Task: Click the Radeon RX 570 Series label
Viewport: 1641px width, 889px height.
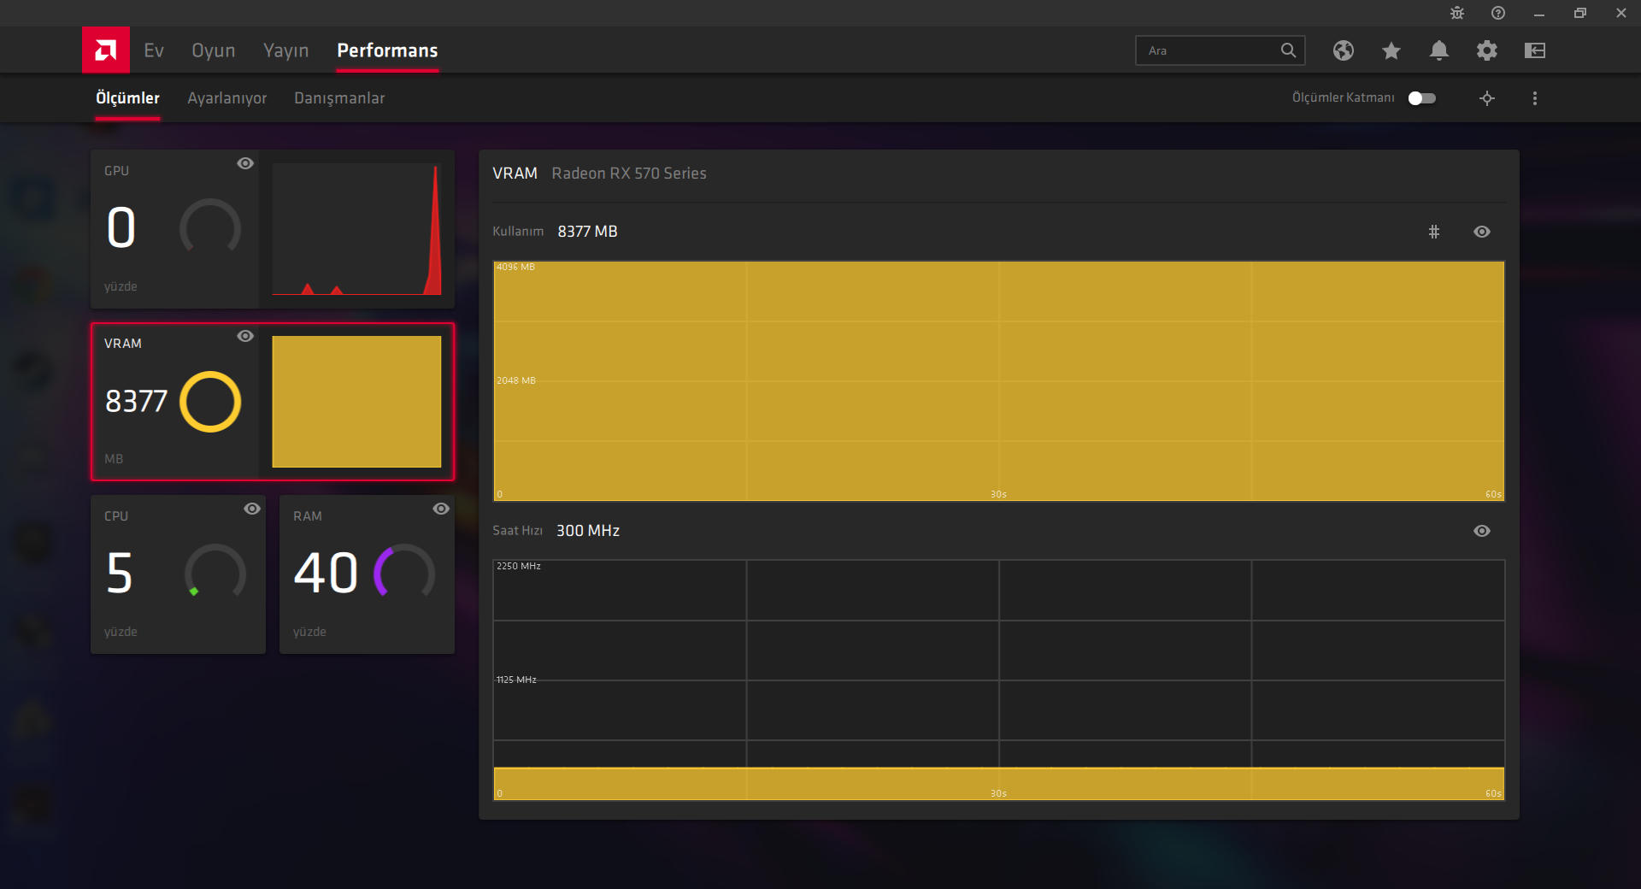Action: tap(629, 174)
